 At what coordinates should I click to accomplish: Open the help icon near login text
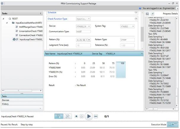(140, 8)
